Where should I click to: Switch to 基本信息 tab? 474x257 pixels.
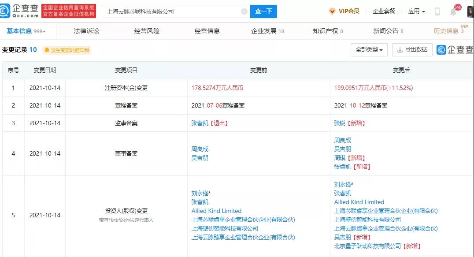click(x=26, y=31)
